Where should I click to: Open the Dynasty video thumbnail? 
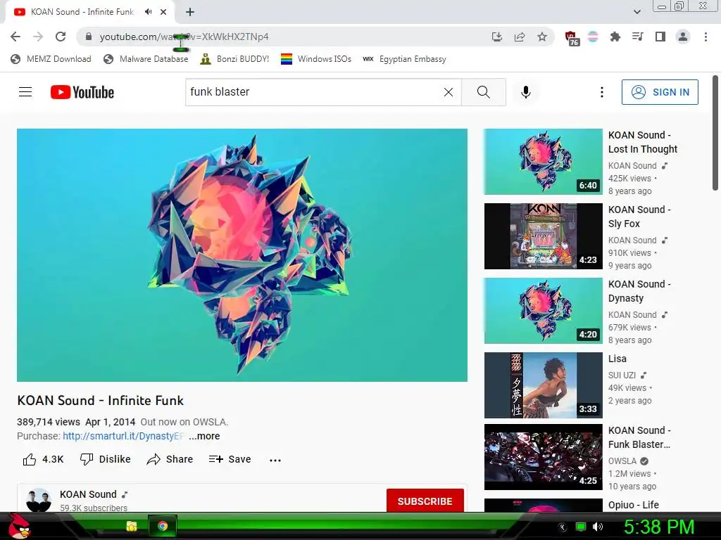tap(543, 310)
